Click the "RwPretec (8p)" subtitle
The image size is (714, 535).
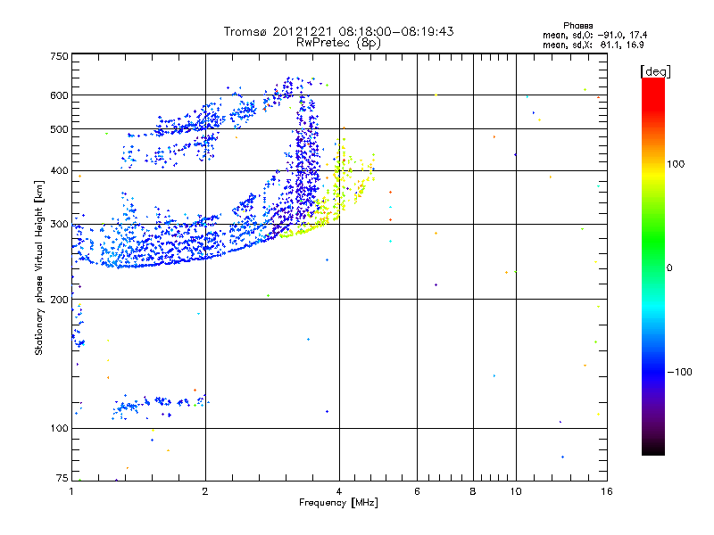[x=338, y=43]
